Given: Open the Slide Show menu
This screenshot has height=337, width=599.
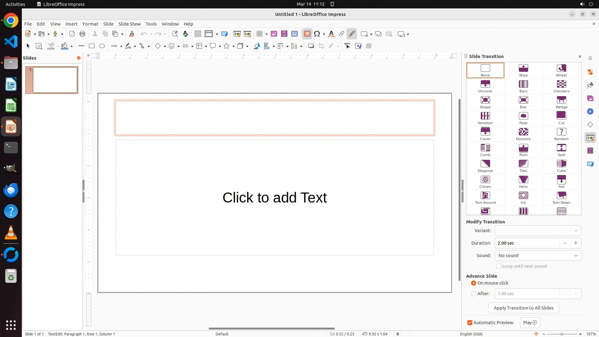Looking at the screenshot, I should click(129, 24).
